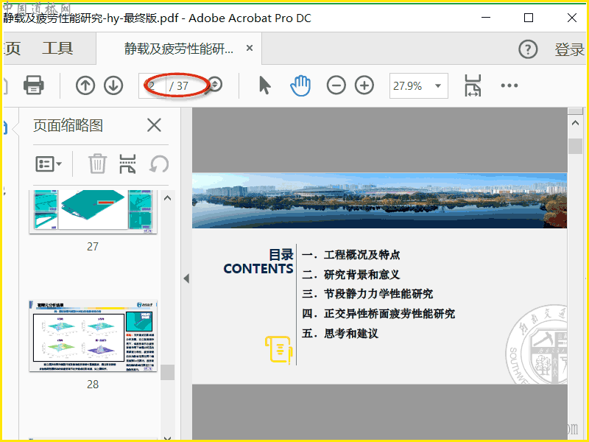This screenshot has height=442, width=589.
Task: Minimize the Acrobat window
Action: pyautogui.click(x=486, y=18)
